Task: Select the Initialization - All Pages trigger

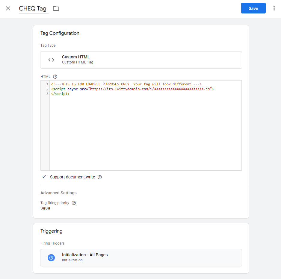Action: point(141,258)
